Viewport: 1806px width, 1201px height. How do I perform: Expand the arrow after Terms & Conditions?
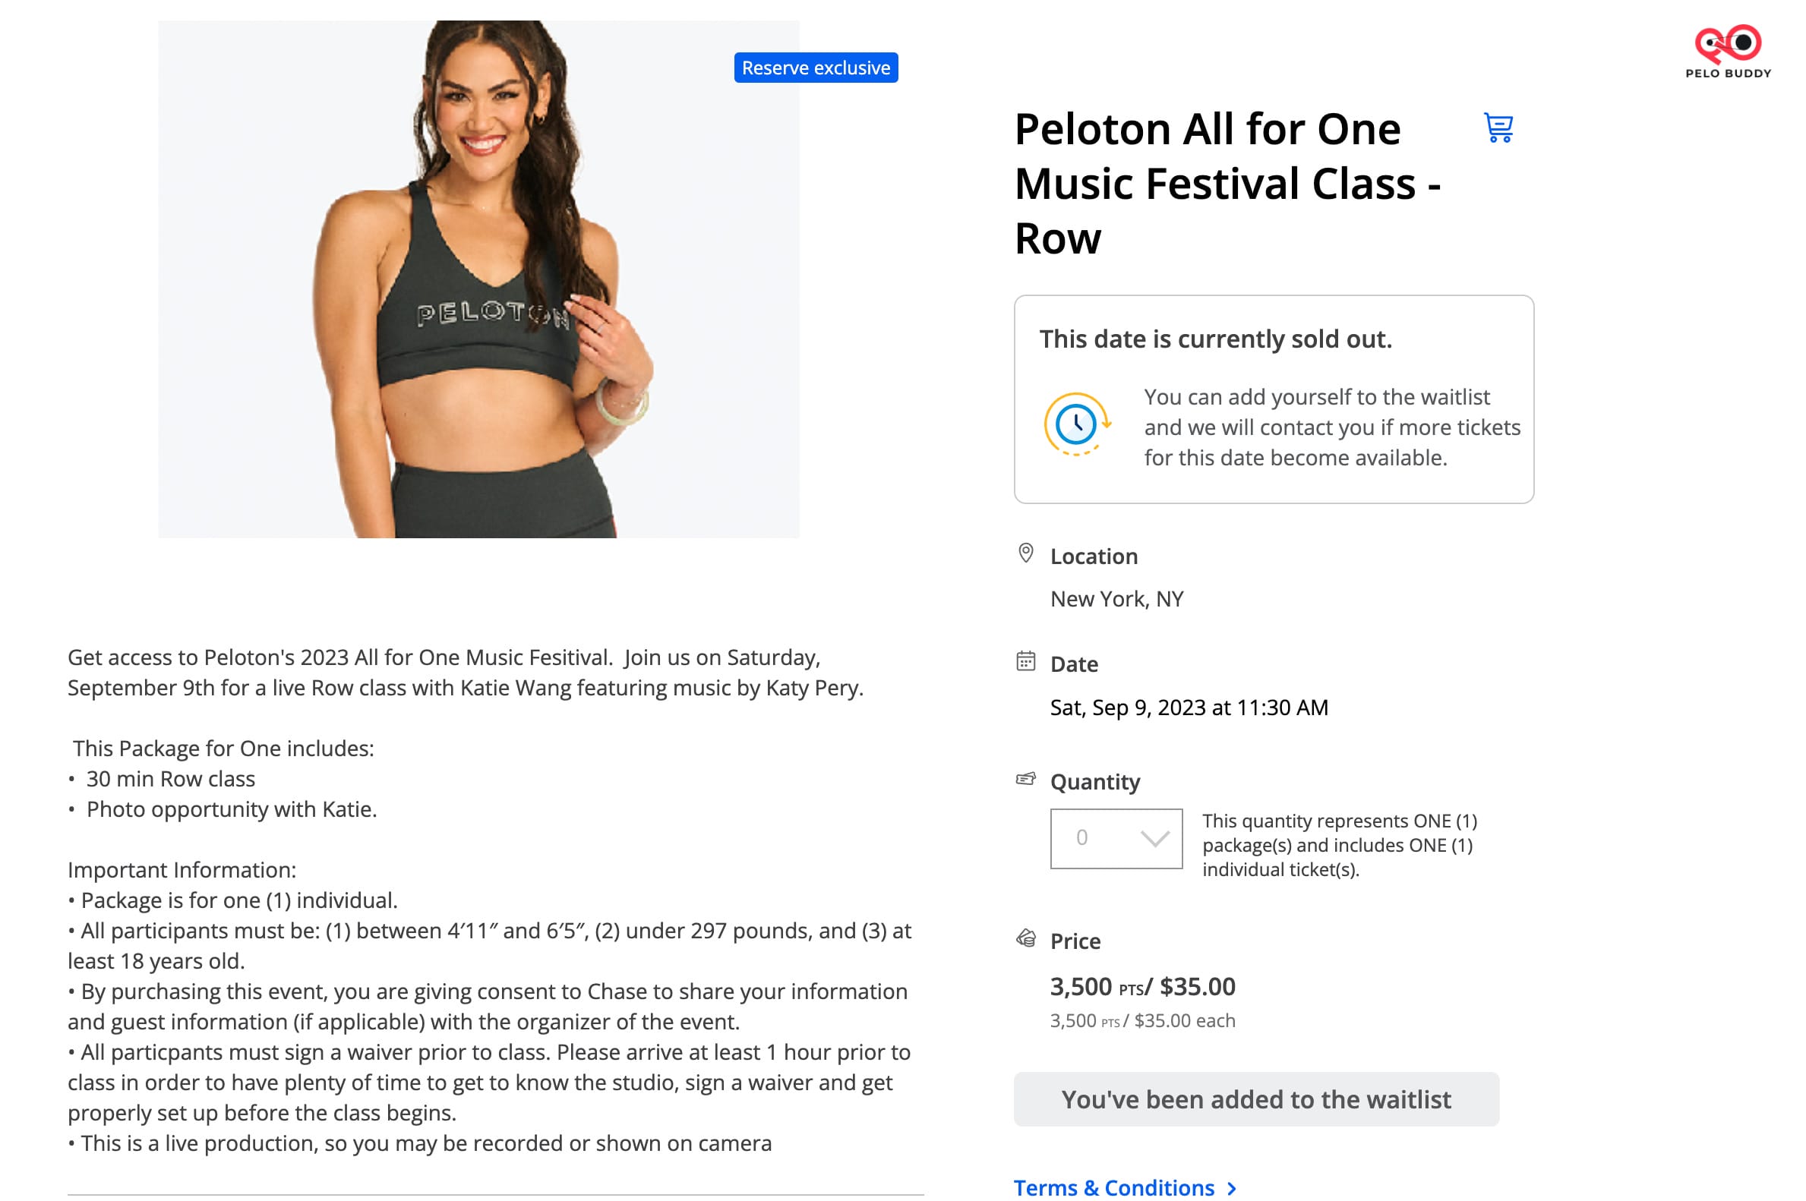point(1231,1188)
